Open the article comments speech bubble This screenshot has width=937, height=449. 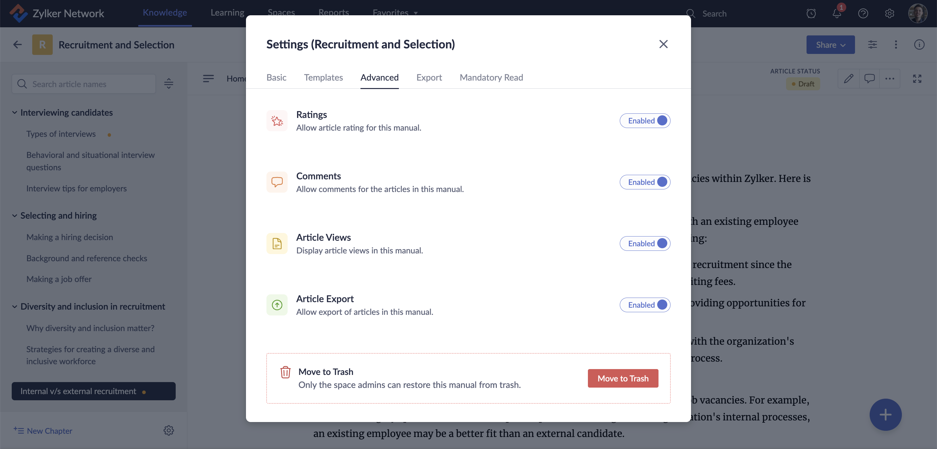[x=869, y=79]
